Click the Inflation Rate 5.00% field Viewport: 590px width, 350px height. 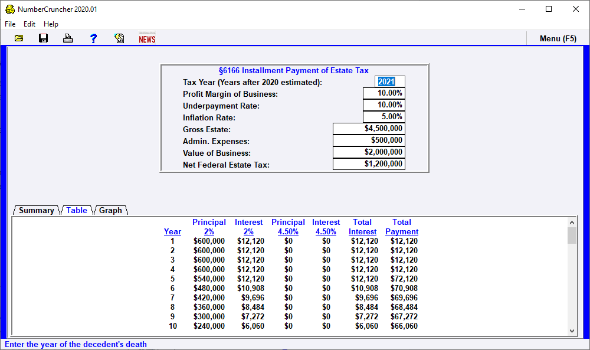pyautogui.click(x=384, y=117)
